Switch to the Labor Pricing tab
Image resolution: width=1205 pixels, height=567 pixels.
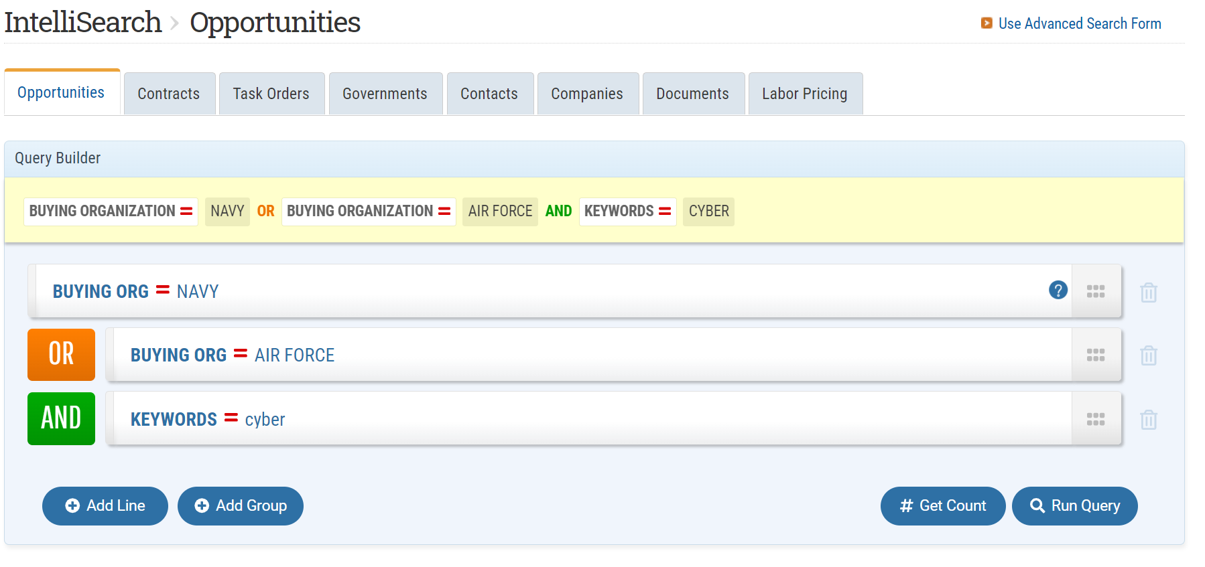(804, 94)
